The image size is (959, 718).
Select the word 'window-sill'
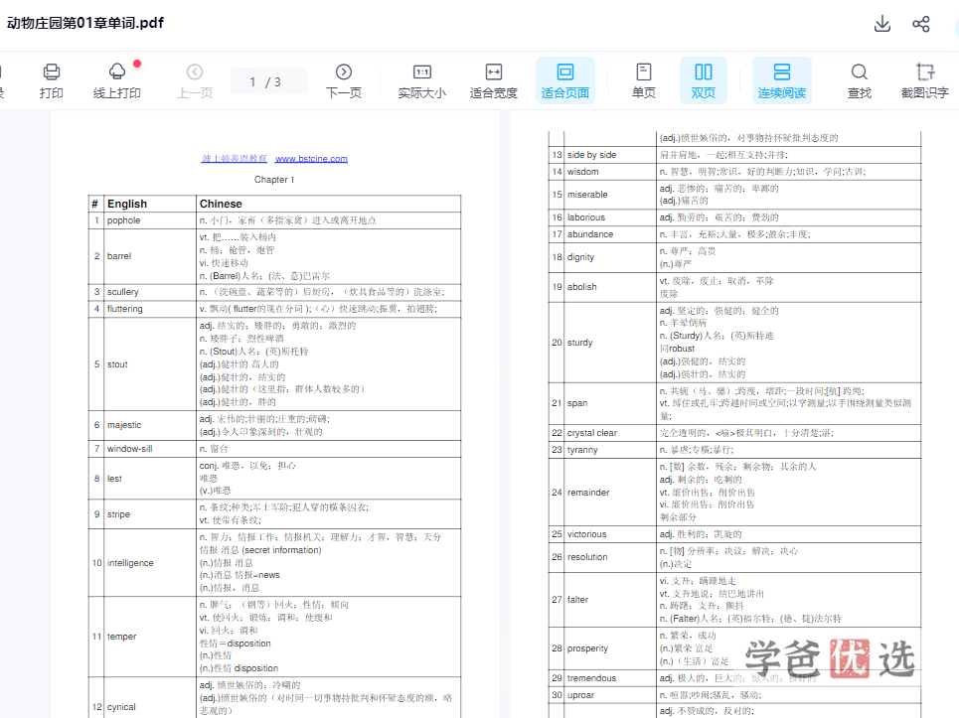129,449
